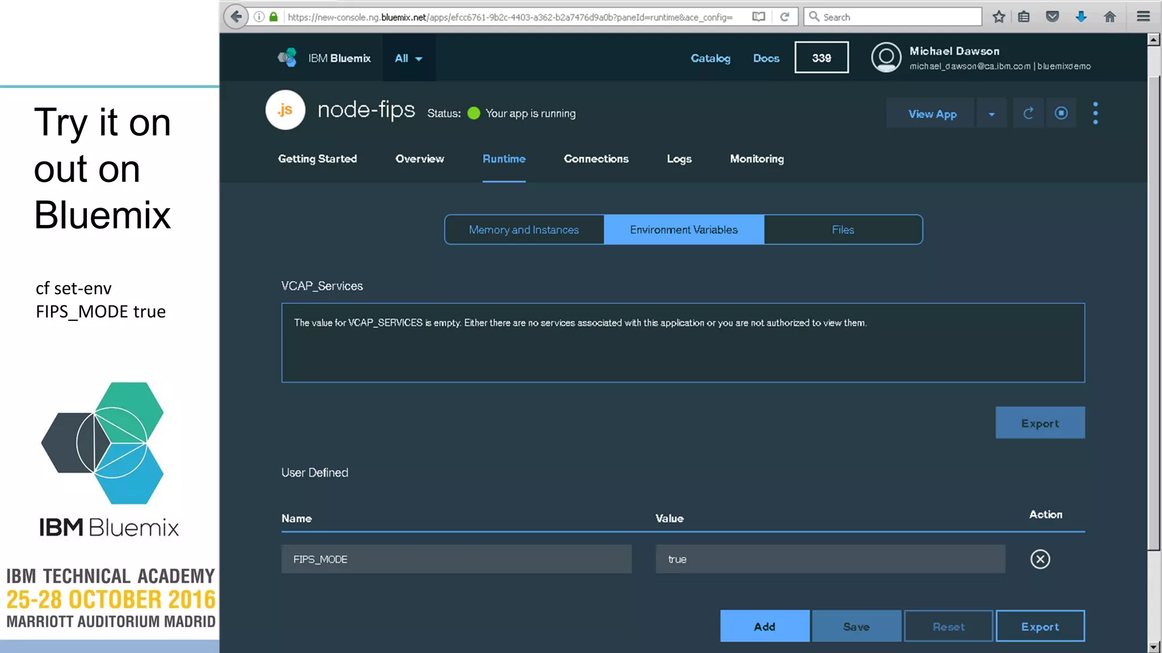The height and width of the screenshot is (653, 1162).
Task: Open site information icon in address bar
Action: pyautogui.click(x=259, y=17)
